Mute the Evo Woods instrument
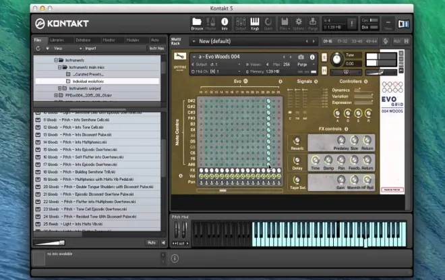Viewport: 445px width, 280px height. coord(324,70)
